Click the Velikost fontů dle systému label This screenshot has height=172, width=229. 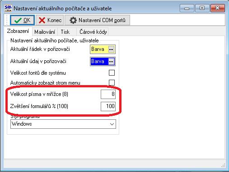click(38, 73)
